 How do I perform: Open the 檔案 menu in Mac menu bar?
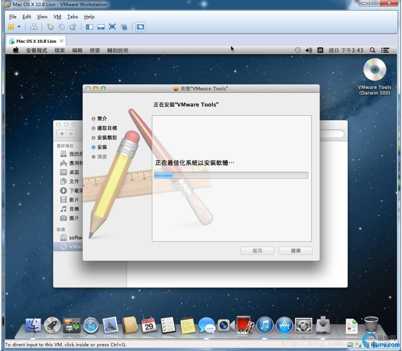point(60,50)
